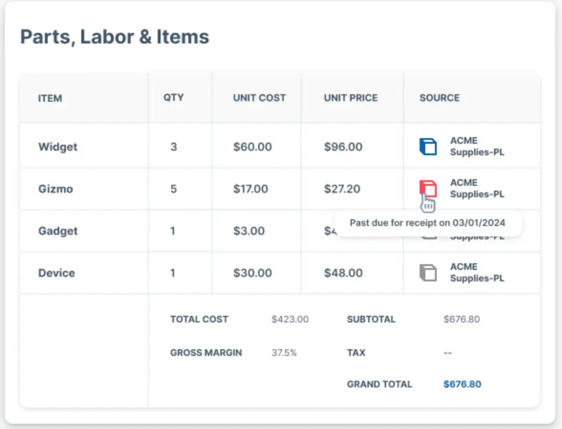Open the ACME Supplies-PL link for Widget

(476, 146)
